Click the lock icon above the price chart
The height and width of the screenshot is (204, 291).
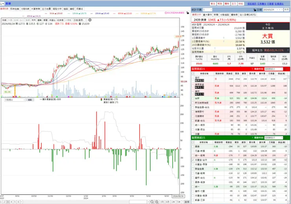[188, 13]
